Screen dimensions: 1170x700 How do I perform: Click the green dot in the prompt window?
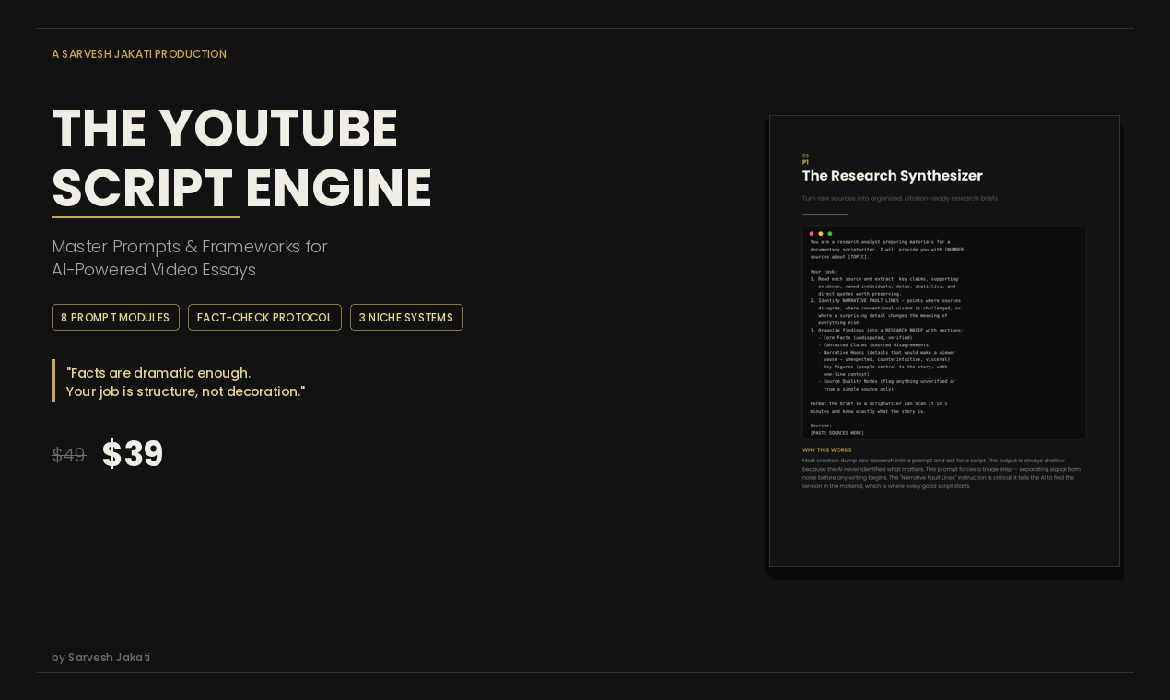point(830,234)
